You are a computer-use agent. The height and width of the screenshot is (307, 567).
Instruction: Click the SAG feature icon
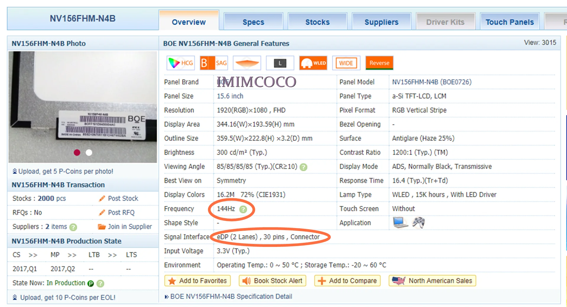(x=214, y=63)
